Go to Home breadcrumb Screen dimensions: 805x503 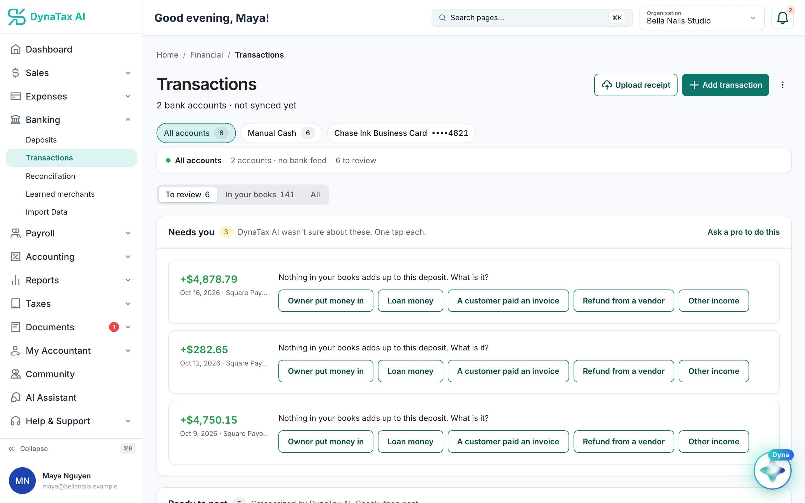click(x=167, y=55)
